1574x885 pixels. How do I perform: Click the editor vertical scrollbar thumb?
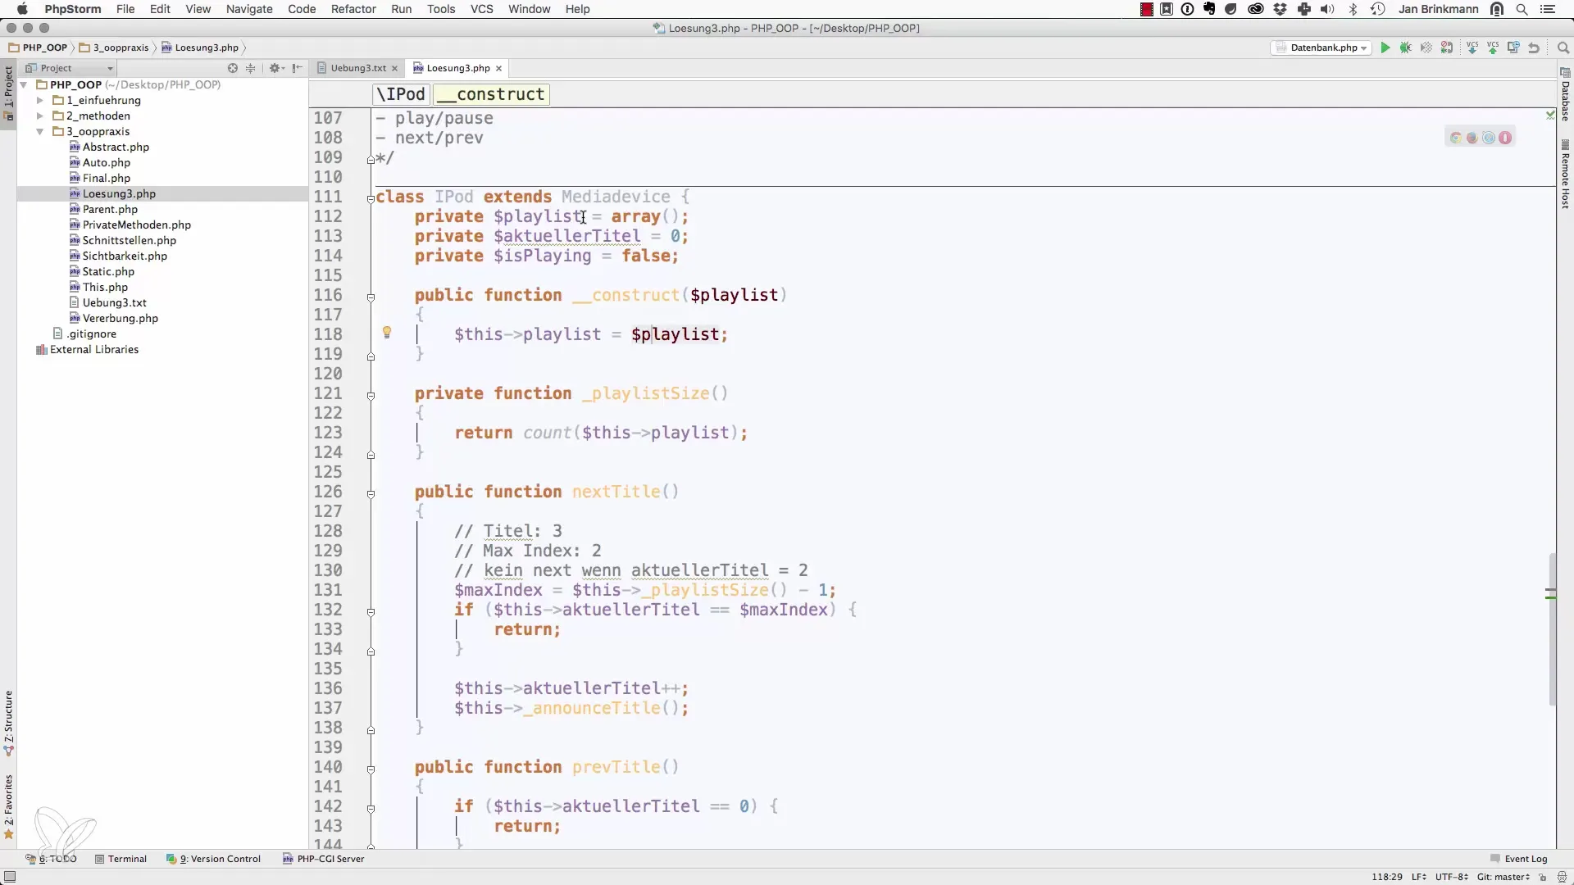point(1552,629)
